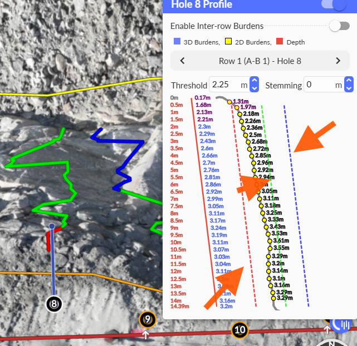This screenshot has width=357, height=346.
Task: Click the Stemming input field
Action: [319, 85]
